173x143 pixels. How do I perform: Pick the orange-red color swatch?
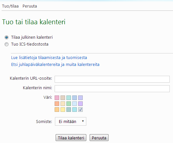[57, 104]
